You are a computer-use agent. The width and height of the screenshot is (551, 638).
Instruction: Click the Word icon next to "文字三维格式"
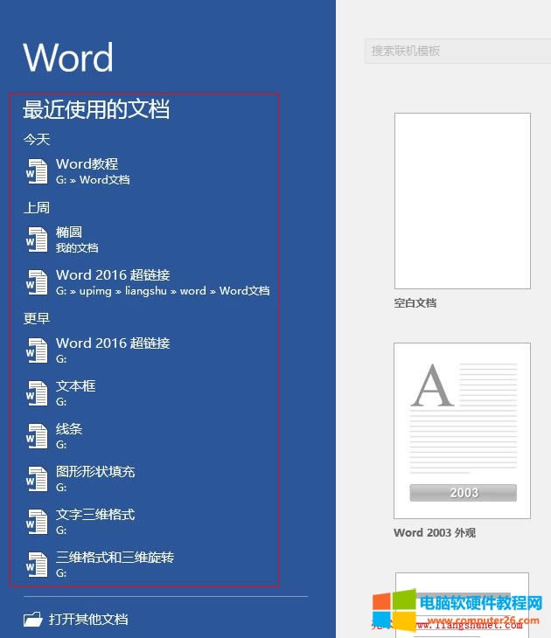(37, 522)
